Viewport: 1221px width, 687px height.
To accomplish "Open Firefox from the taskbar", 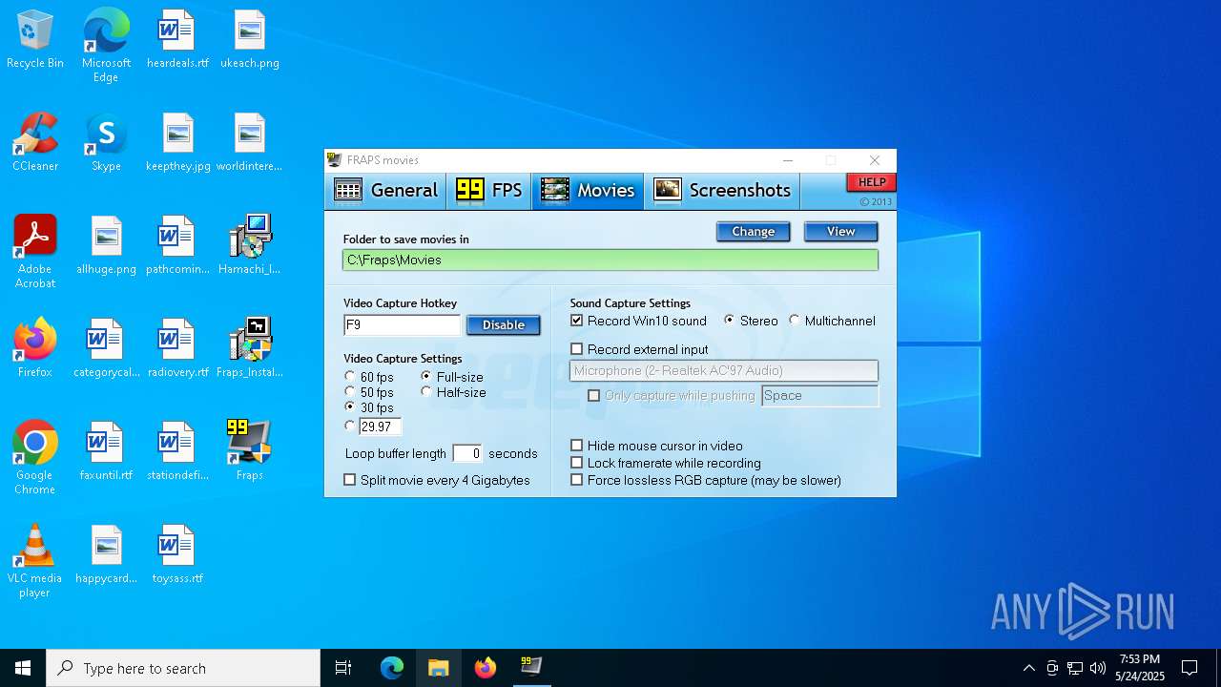I will [x=486, y=668].
